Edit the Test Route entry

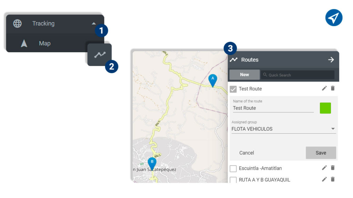click(324, 88)
